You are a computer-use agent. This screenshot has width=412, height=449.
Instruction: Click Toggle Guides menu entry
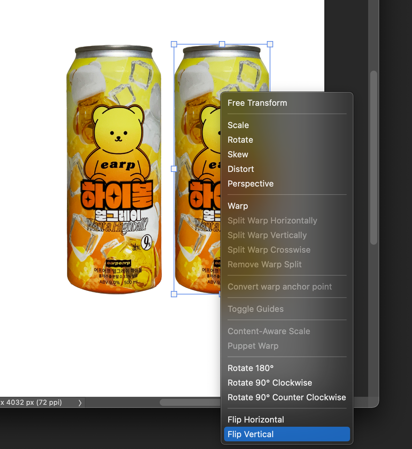tap(287, 309)
